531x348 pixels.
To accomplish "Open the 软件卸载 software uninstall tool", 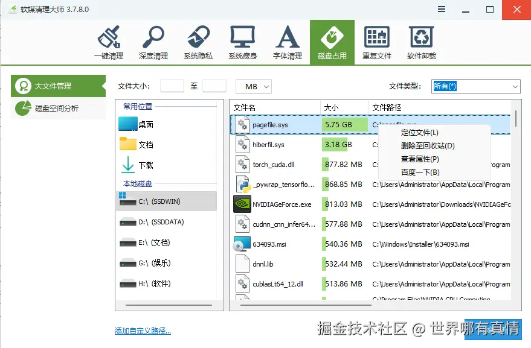I will [422, 43].
